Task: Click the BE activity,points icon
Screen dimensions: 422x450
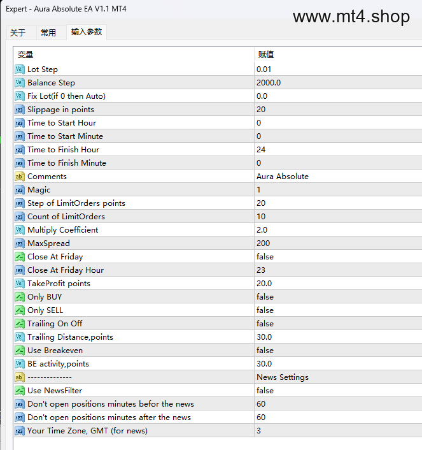Action: click(20, 364)
